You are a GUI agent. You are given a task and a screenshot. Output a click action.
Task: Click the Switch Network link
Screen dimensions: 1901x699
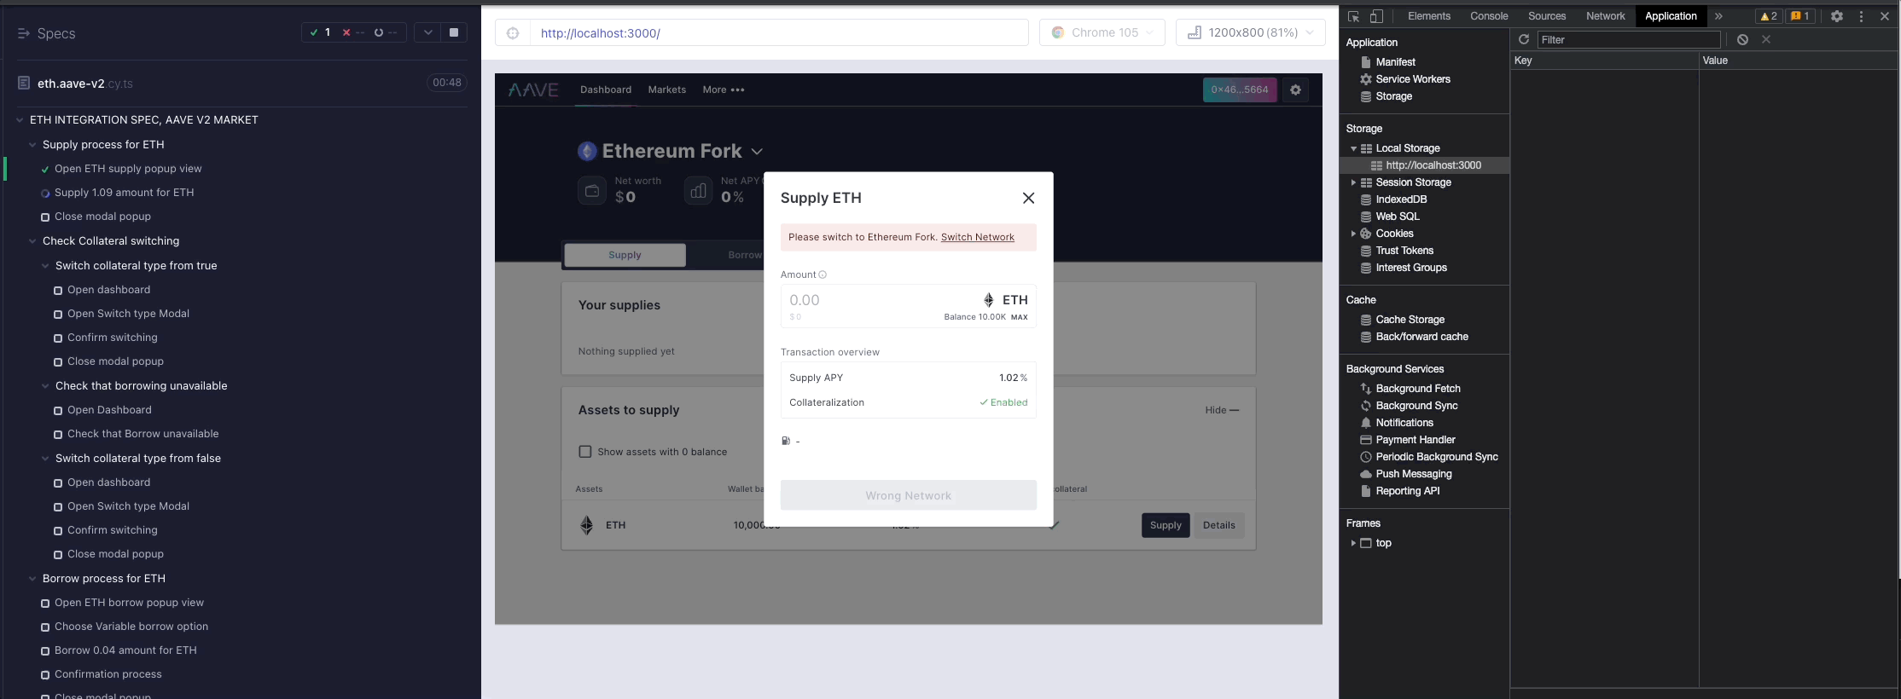[977, 237]
